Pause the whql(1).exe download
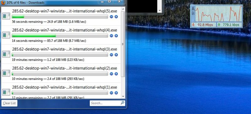 point(111,93)
